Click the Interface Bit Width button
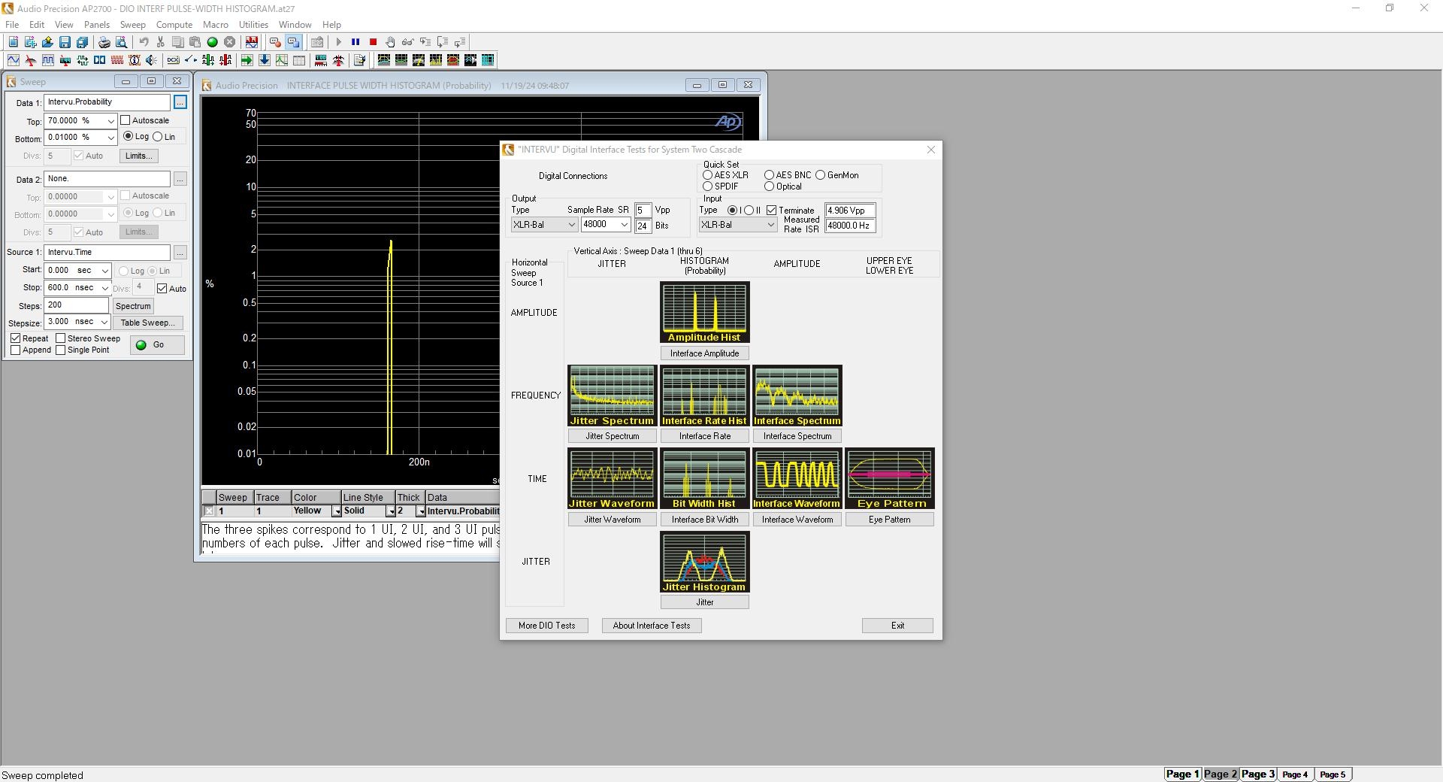The image size is (1443, 782). pyautogui.click(x=705, y=520)
